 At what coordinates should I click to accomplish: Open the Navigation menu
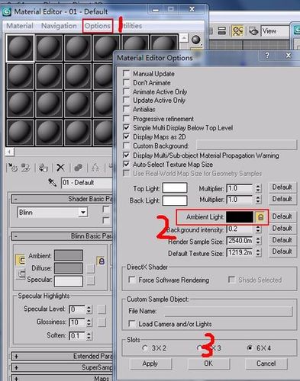(x=59, y=26)
